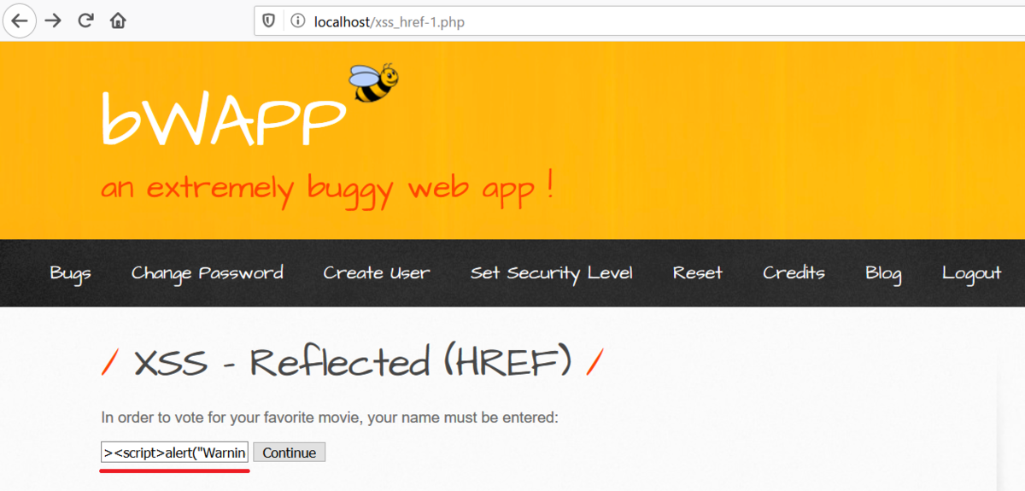Submit the name with the Continue button
Image resolution: width=1025 pixels, height=491 pixels.
coord(289,453)
